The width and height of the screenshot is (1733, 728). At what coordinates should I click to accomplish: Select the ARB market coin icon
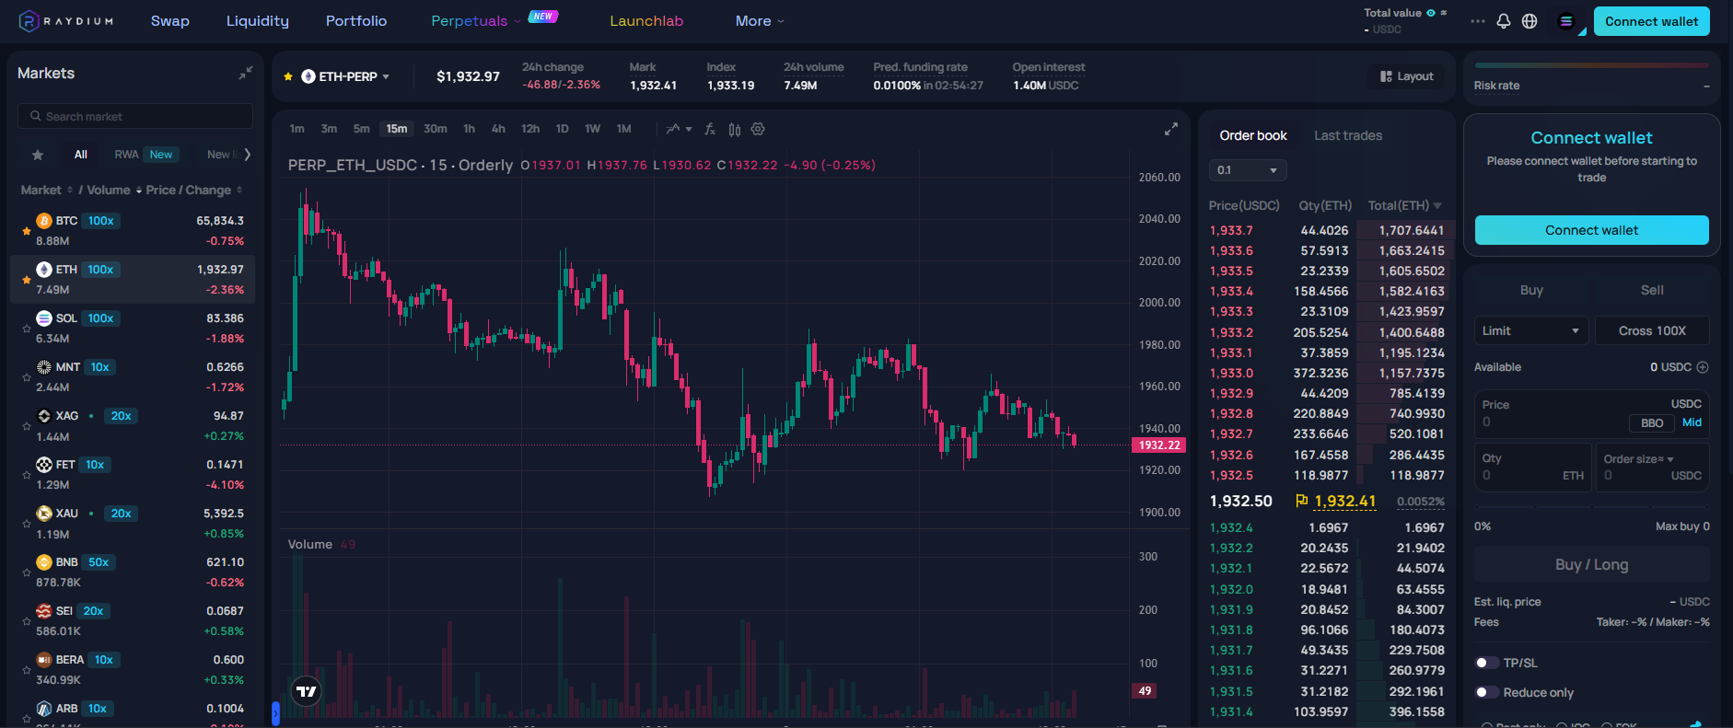(x=44, y=709)
